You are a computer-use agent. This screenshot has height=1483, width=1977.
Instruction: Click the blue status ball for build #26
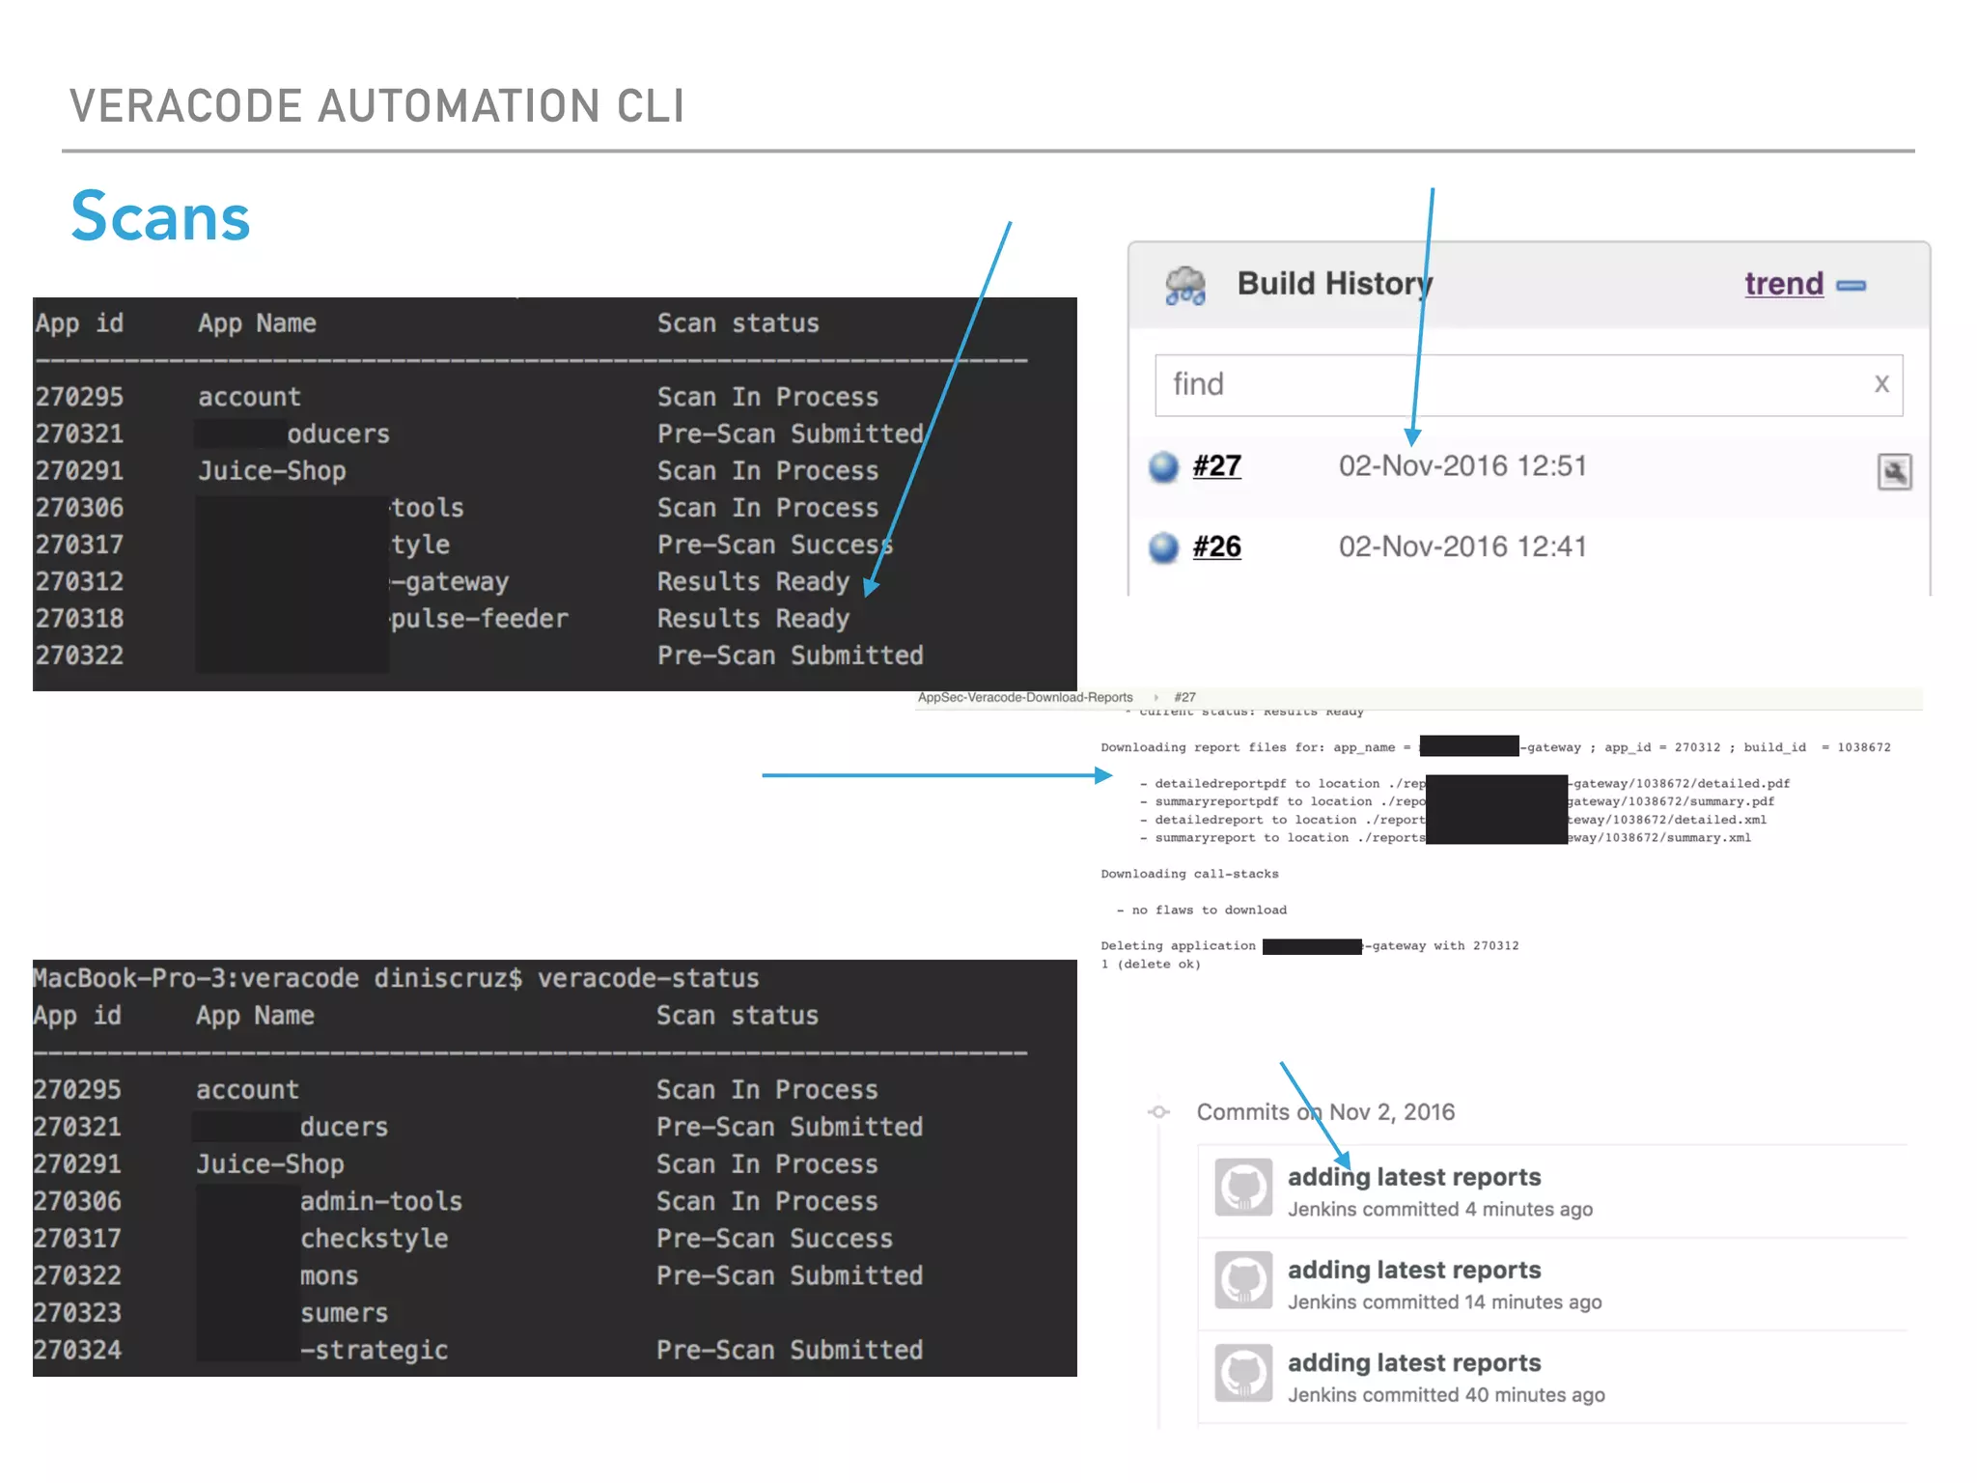[1163, 547]
